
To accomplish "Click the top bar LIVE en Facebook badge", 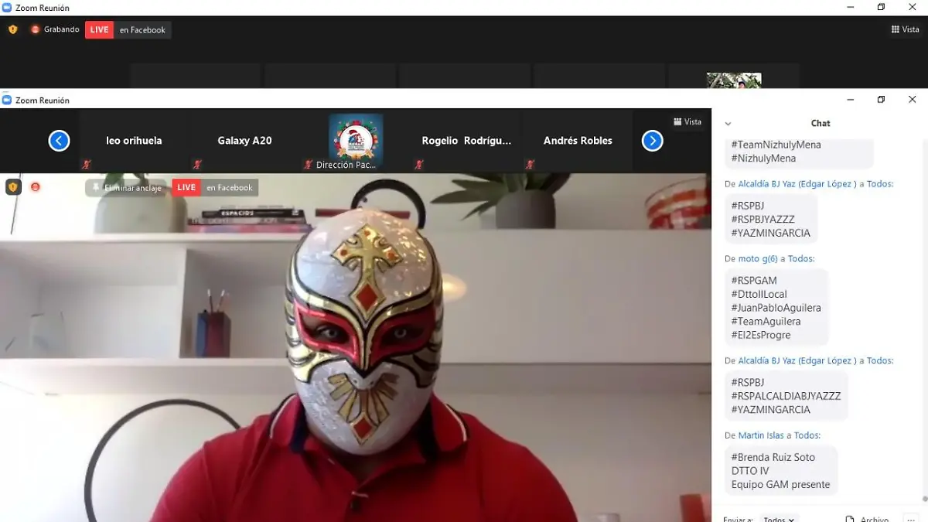I will (128, 30).
